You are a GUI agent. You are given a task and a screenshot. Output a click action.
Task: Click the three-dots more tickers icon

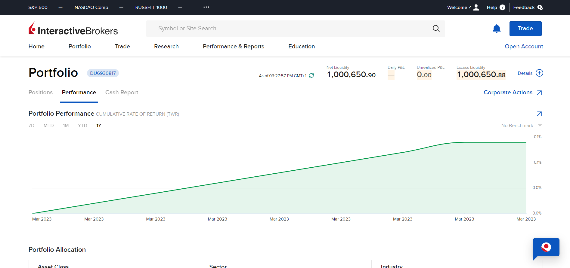pyautogui.click(x=206, y=7)
